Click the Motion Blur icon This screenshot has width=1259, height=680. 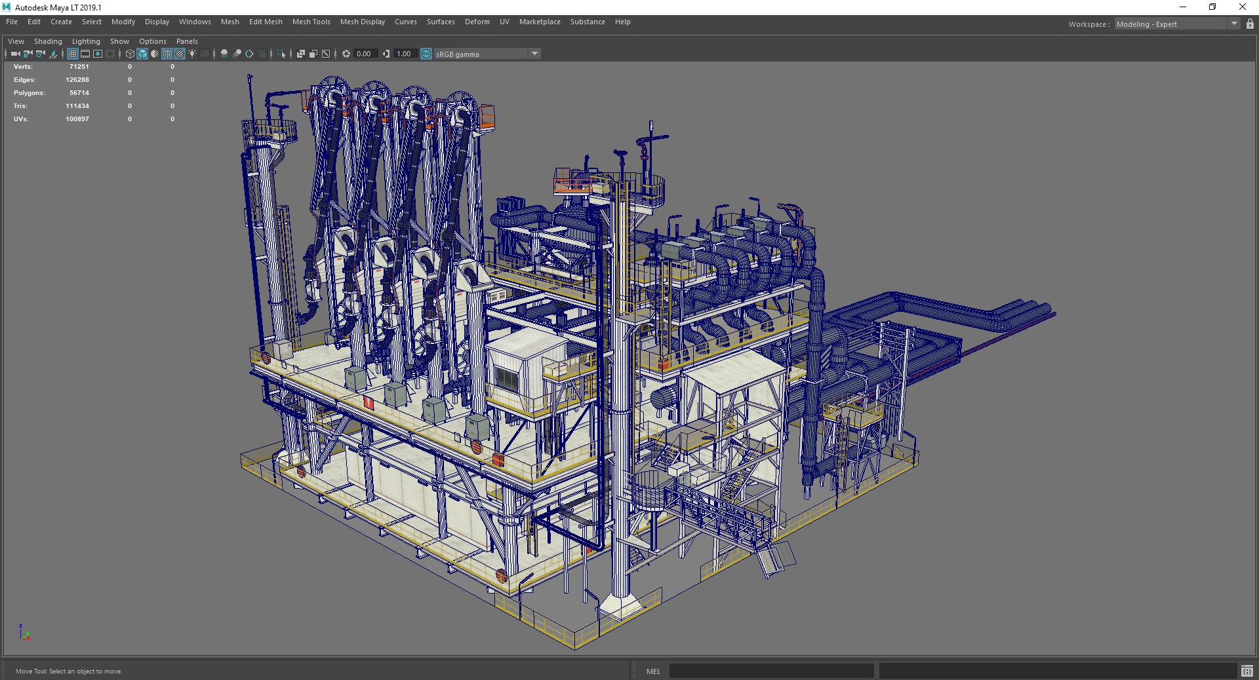tap(237, 54)
